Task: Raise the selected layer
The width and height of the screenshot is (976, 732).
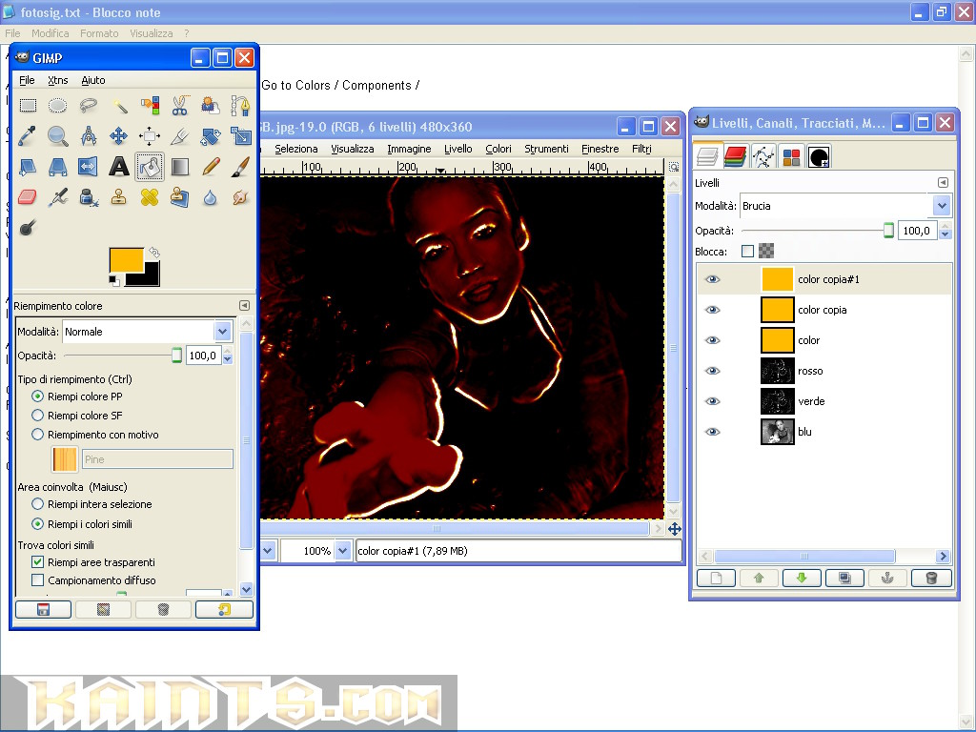Action: (x=759, y=579)
